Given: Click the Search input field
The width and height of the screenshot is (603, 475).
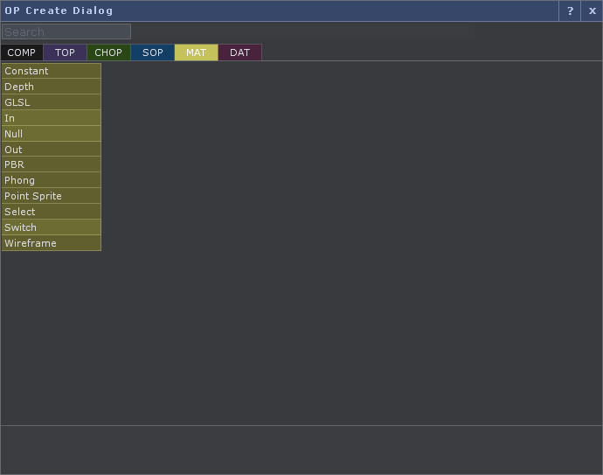Looking at the screenshot, I should [66, 31].
